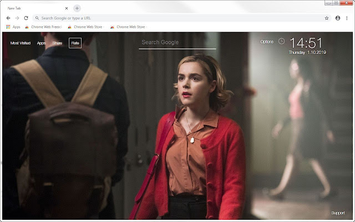The image size is (355, 222).
Task: Open the Chrome three-dot menu
Action: (x=347, y=18)
